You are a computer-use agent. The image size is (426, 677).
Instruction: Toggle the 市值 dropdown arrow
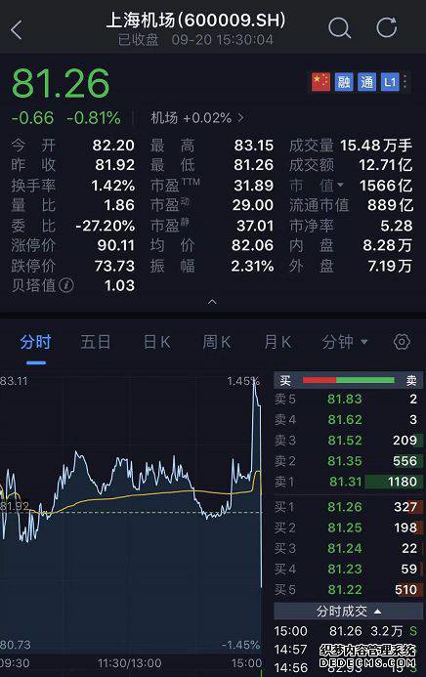click(341, 186)
